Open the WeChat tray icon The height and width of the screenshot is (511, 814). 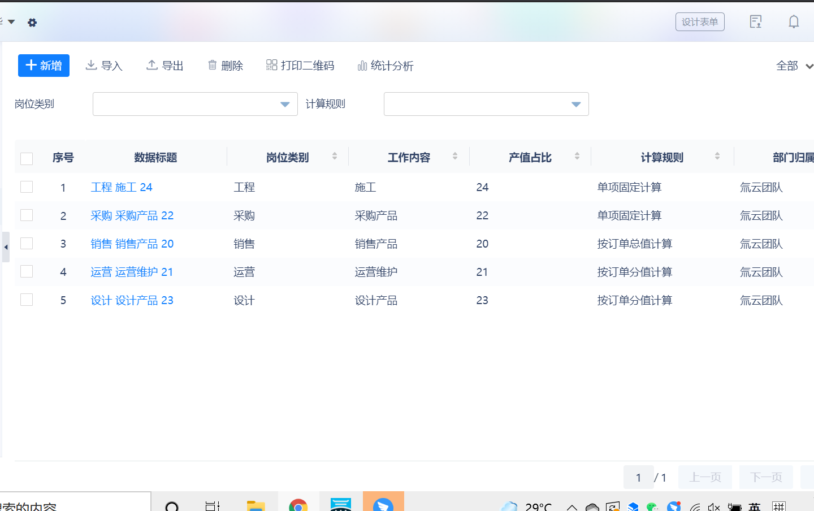[x=652, y=506]
